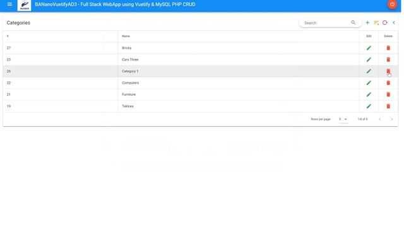Delete the Tekkies category
Image resolution: width=404 pixels, height=227 pixels.
pyautogui.click(x=388, y=106)
